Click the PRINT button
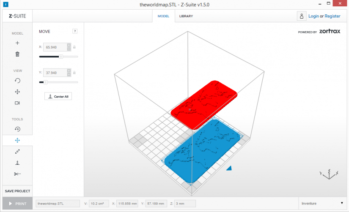 [17, 203]
